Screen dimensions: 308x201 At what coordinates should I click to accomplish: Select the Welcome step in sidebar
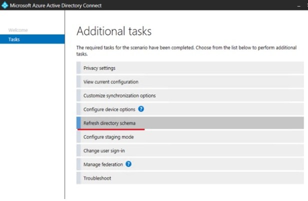click(x=18, y=30)
